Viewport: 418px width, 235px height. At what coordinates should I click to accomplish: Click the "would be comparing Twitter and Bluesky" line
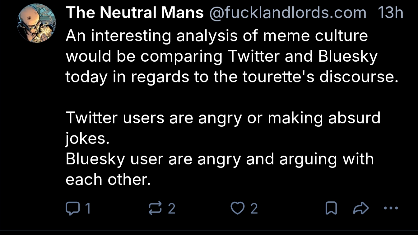(x=221, y=56)
